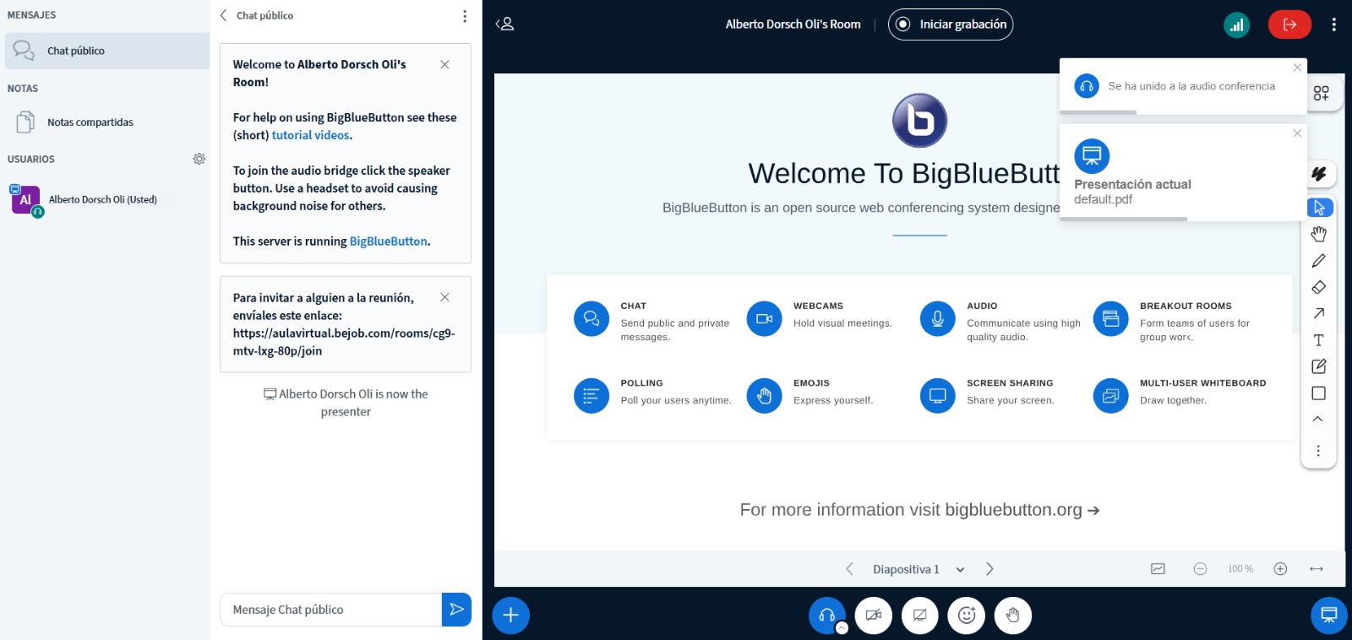Toggle users list panel icon
1352x640 pixels.
click(x=504, y=24)
